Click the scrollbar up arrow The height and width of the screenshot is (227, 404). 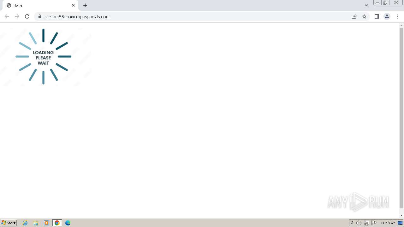401,25
